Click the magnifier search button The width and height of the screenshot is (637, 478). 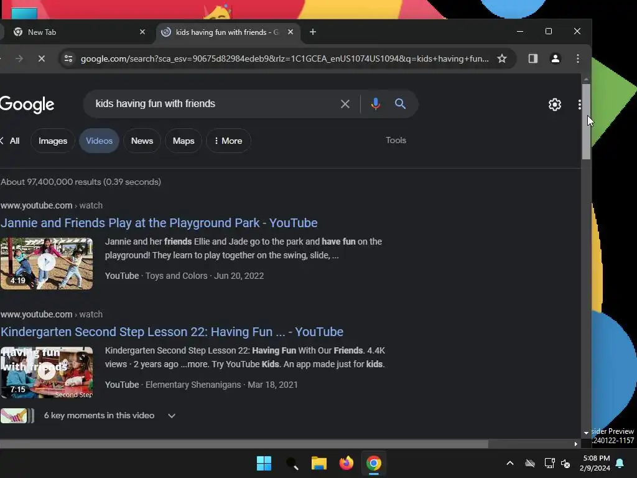point(400,104)
